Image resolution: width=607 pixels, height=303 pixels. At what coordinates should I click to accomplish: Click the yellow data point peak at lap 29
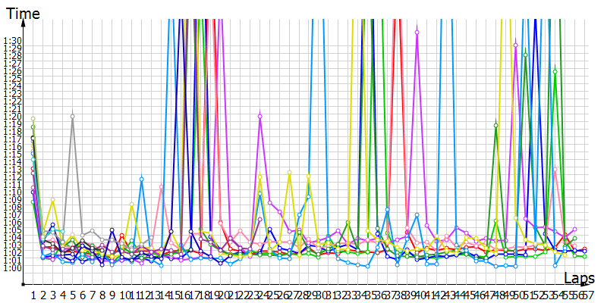[309, 176]
